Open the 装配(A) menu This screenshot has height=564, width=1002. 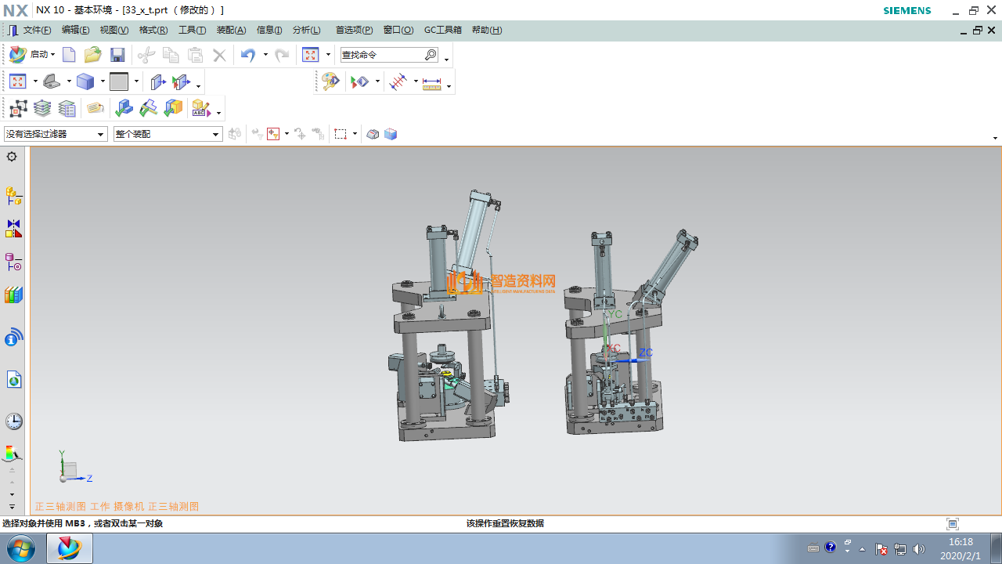(x=231, y=30)
